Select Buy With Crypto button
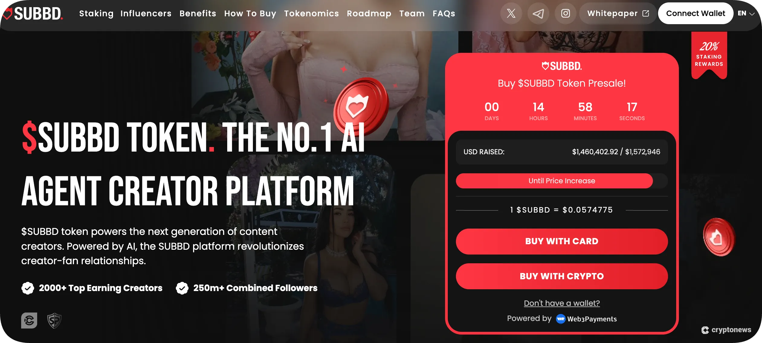This screenshot has width=762, height=343. click(x=562, y=276)
